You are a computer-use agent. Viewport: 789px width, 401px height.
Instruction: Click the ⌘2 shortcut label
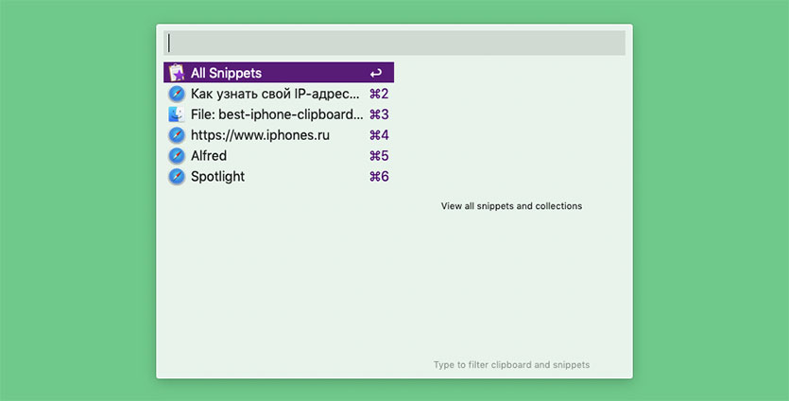pos(379,94)
